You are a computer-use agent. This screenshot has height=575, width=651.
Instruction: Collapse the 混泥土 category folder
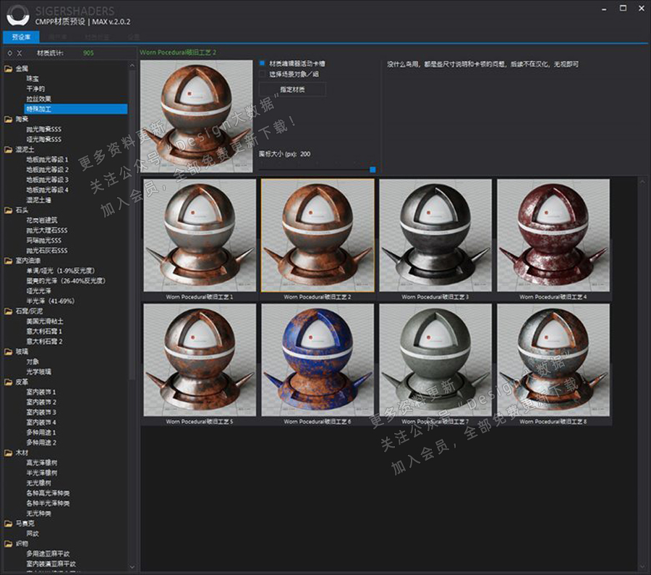pyautogui.click(x=9, y=149)
